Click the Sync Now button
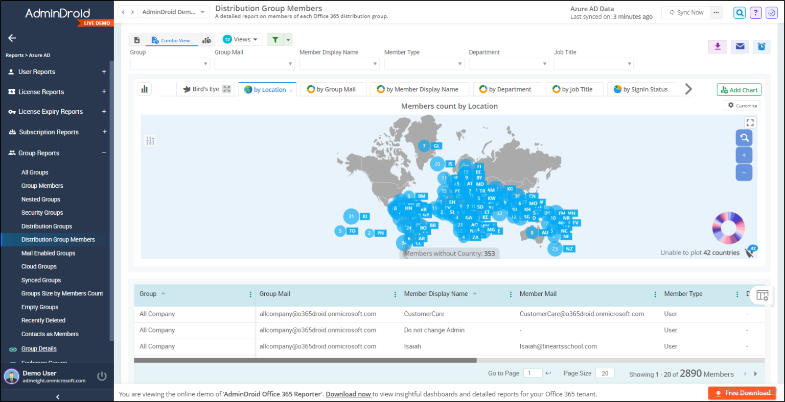The width and height of the screenshot is (785, 402). tap(686, 13)
